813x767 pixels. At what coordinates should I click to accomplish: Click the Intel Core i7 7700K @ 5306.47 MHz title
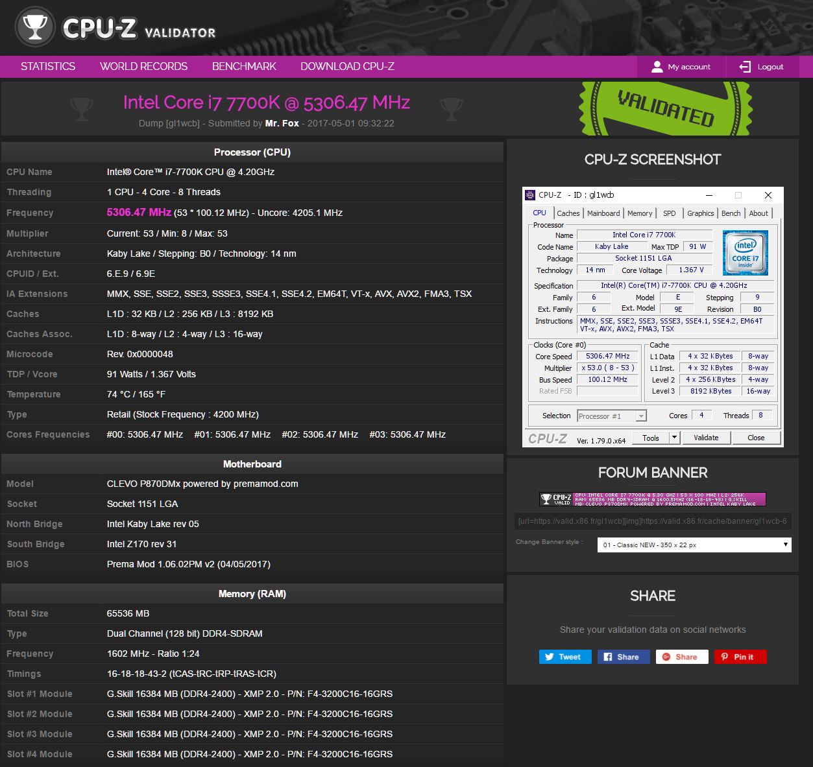(x=267, y=102)
